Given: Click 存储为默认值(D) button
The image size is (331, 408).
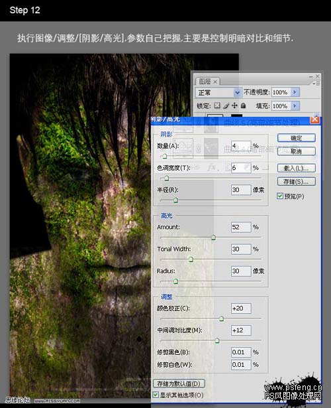Looking at the screenshot, I should coord(179,383).
